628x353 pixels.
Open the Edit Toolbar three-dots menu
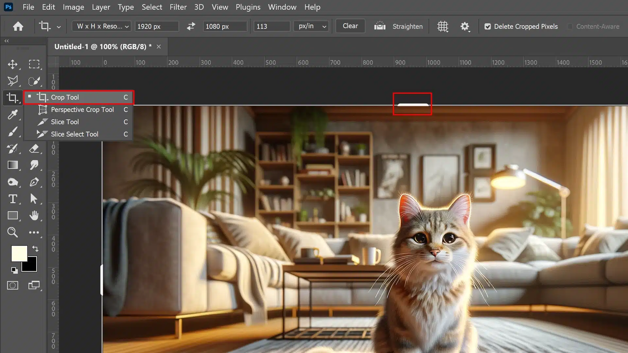tap(34, 232)
